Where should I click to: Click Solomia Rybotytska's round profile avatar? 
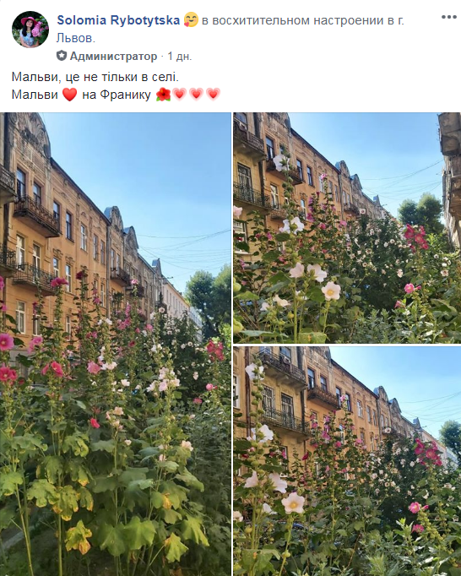point(30,30)
